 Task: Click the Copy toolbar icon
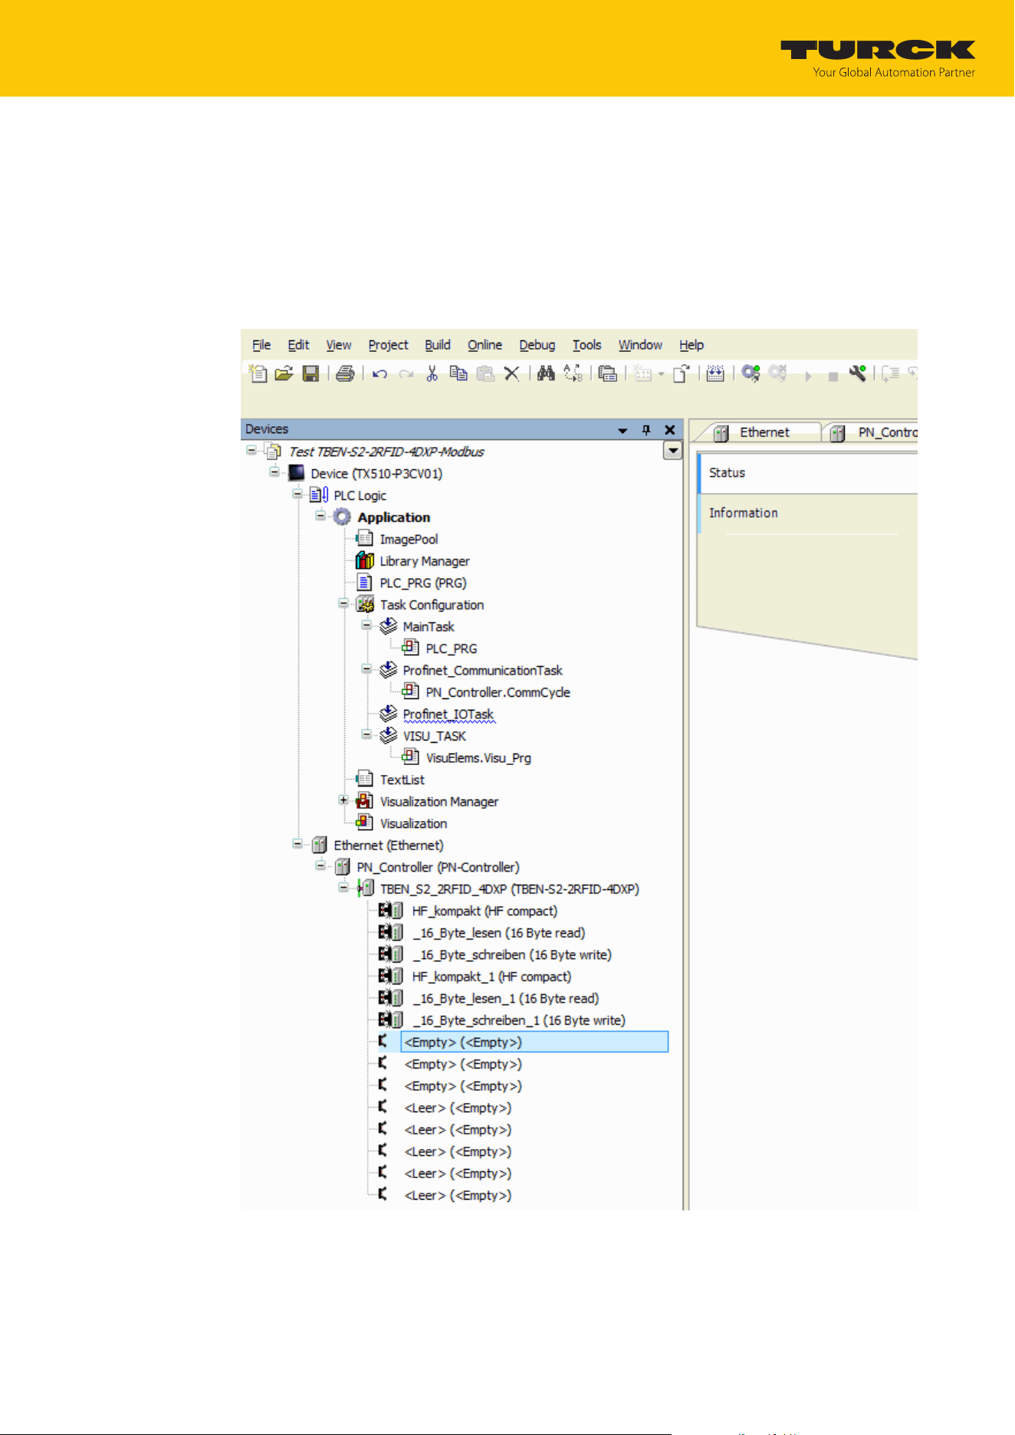pos(458,374)
